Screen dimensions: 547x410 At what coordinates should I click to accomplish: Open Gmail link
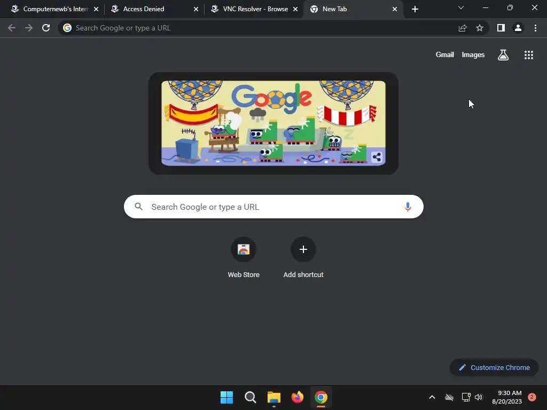tap(445, 55)
